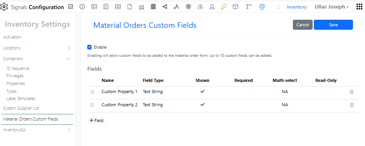Open the 3D cube box icon
The height and width of the screenshot is (146, 365).
[x=235, y=7]
